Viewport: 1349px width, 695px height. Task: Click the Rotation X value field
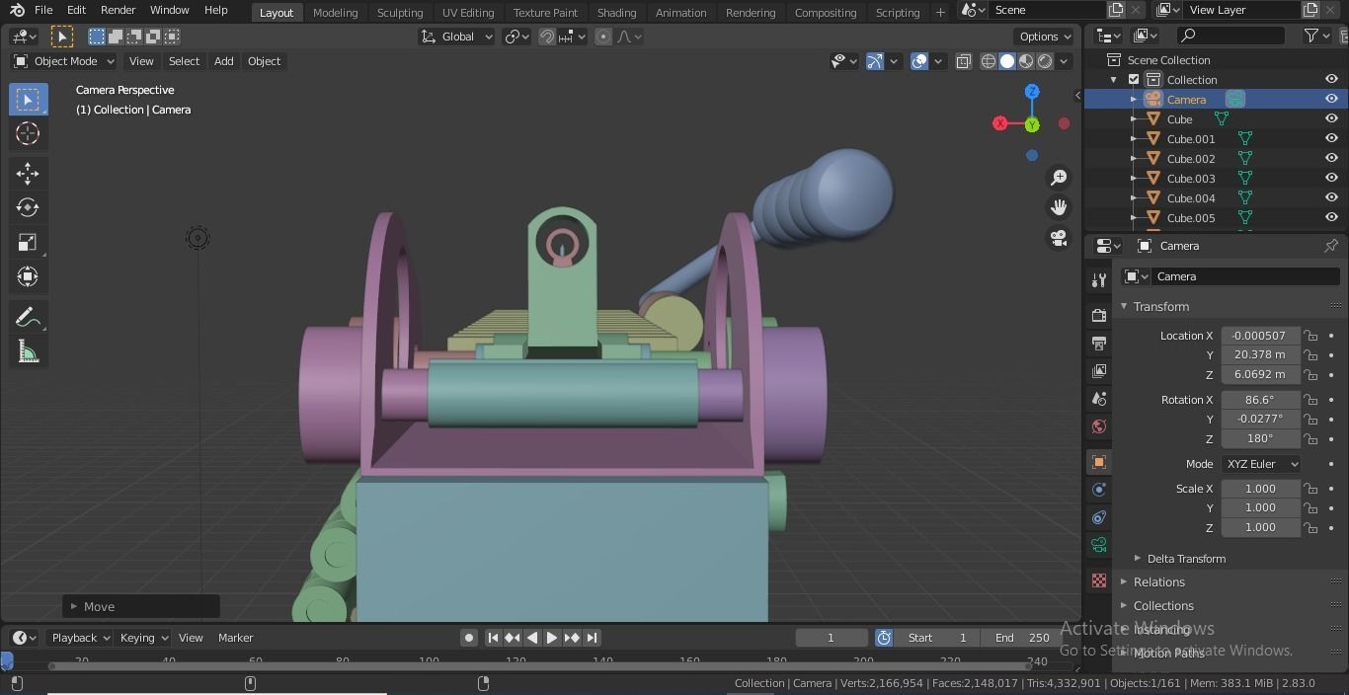1260,400
